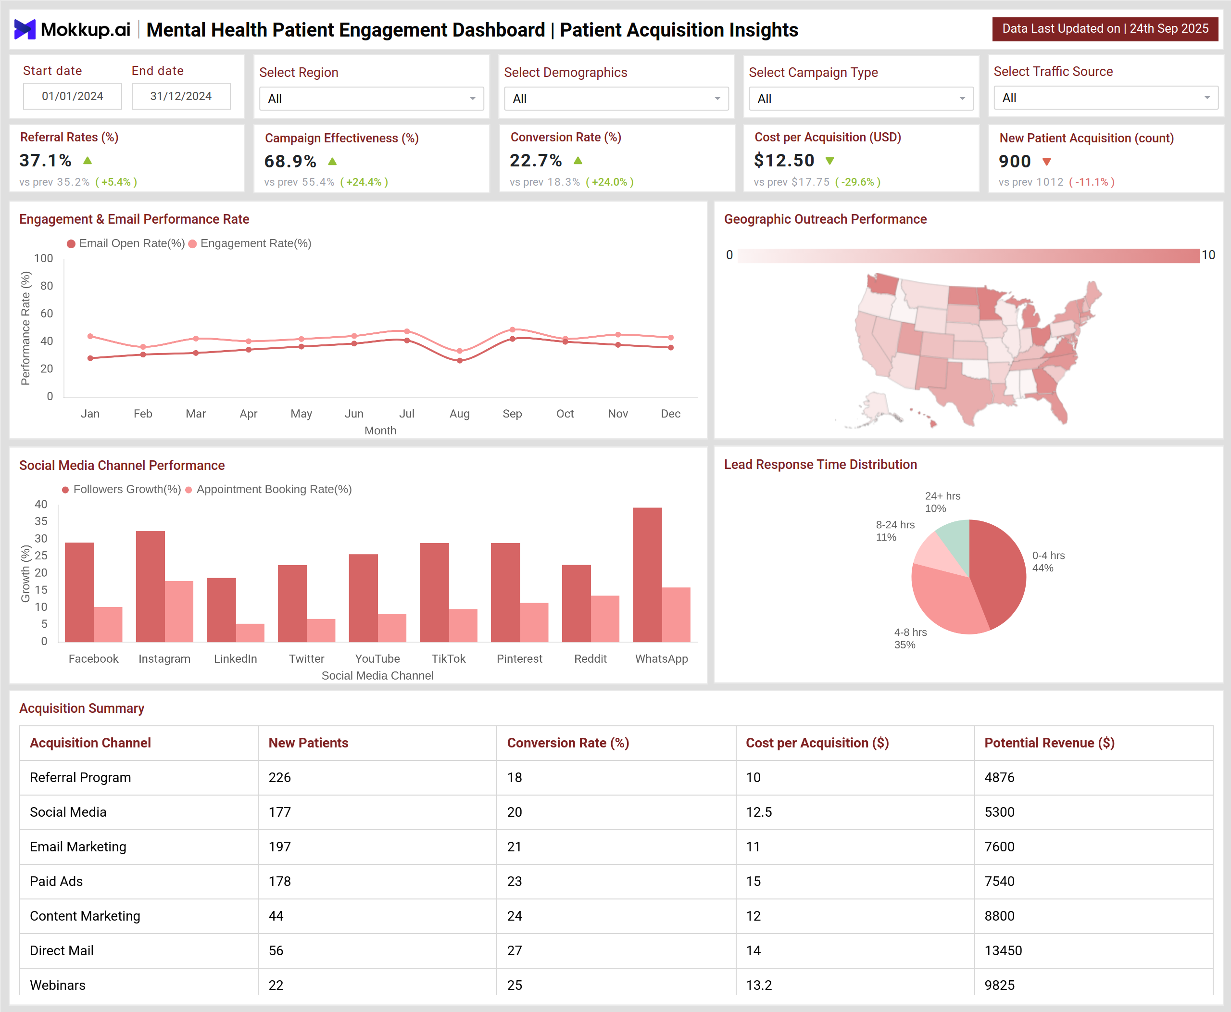Click the Dec Email Open Rate data point

tap(671, 347)
